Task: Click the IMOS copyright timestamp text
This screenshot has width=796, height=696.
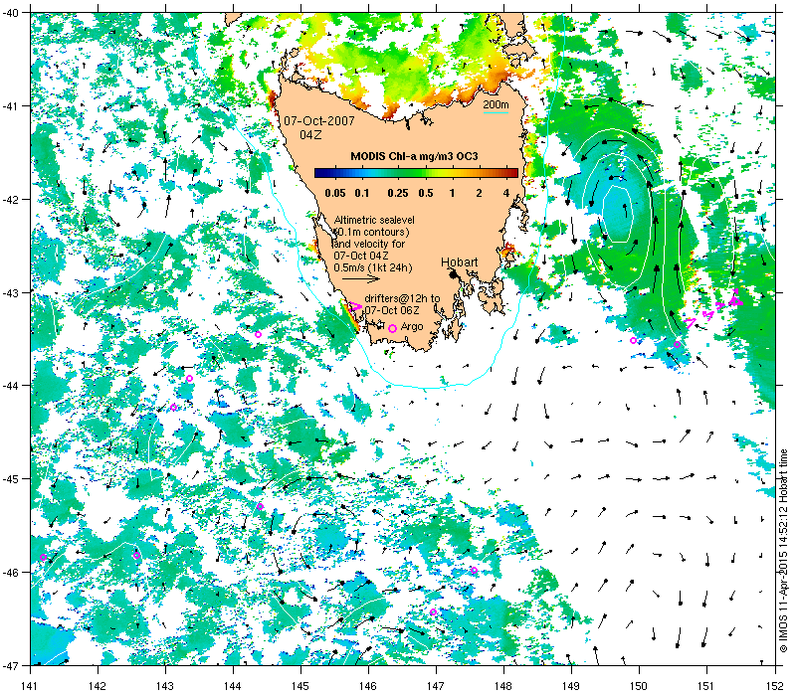Action: [784, 552]
